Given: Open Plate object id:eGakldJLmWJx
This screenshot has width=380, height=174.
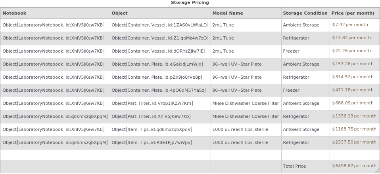Looking at the screenshot, I should tap(157, 64).
